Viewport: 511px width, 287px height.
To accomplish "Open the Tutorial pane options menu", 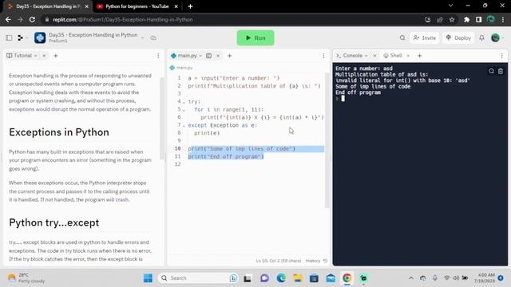I will (x=158, y=56).
